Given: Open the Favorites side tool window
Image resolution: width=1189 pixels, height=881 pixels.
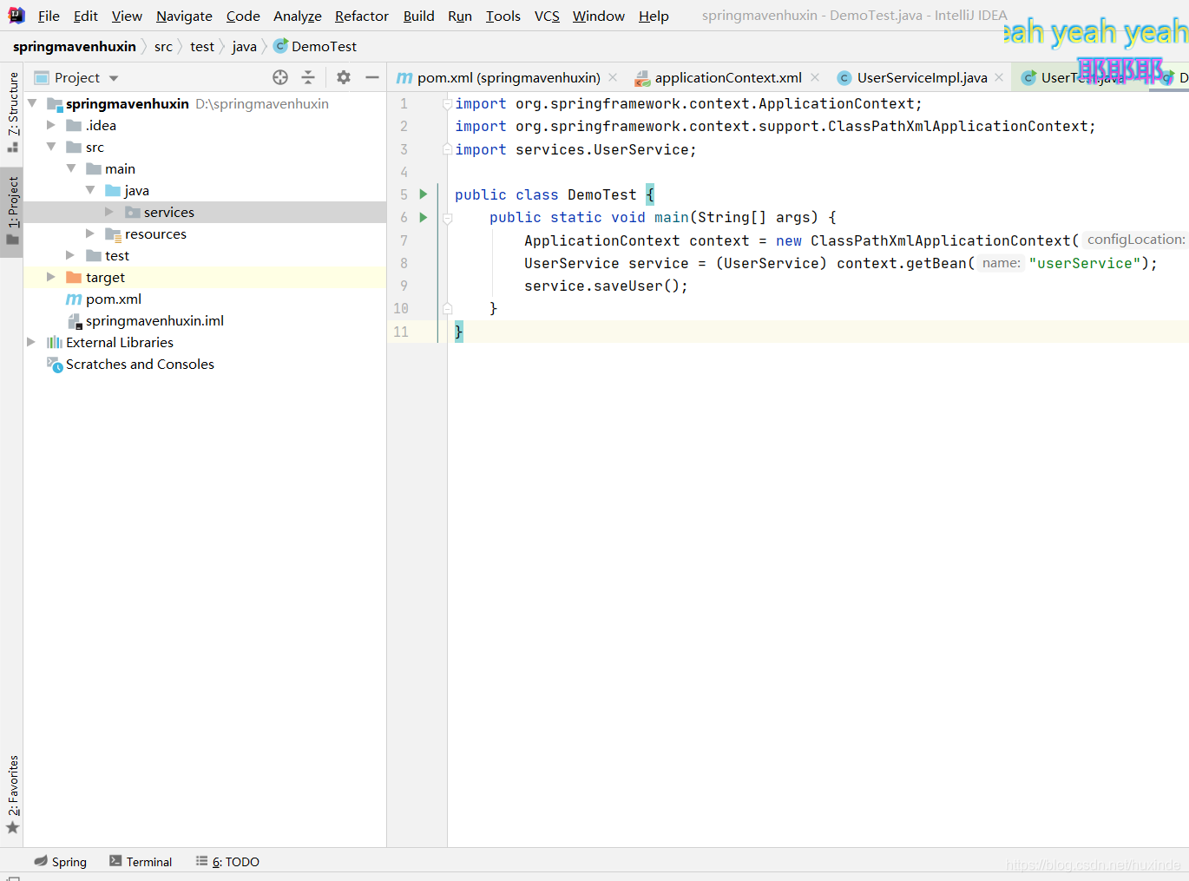Looking at the screenshot, I should coord(12,795).
